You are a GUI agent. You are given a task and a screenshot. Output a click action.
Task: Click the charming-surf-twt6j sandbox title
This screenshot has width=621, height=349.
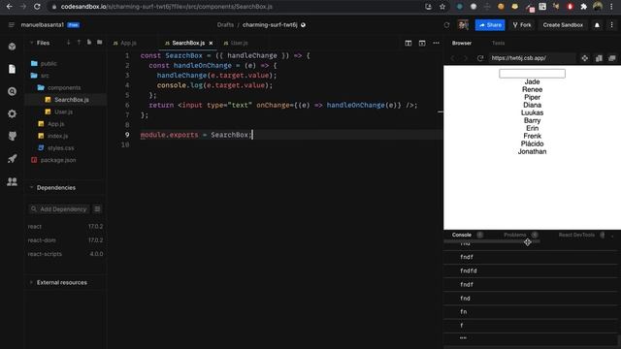270,25
